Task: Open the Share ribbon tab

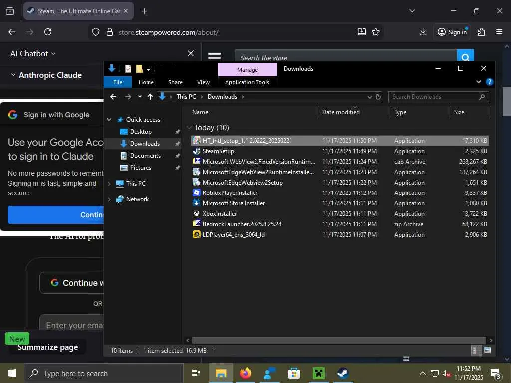Action: coord(175,82)
